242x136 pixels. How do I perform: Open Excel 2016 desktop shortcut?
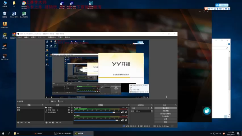tap(24, 15)
